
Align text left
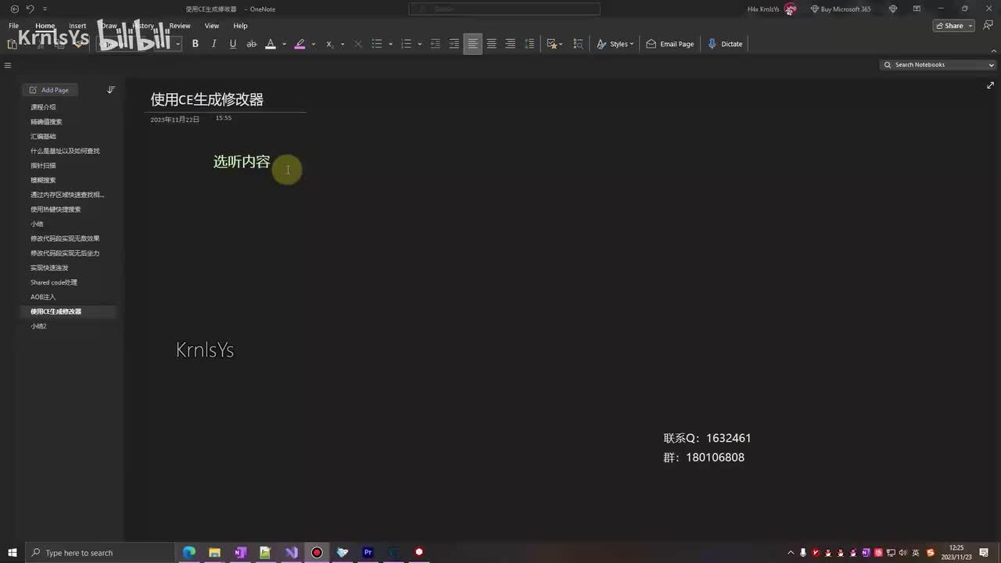pyautogui.click(x=472, y=44)
